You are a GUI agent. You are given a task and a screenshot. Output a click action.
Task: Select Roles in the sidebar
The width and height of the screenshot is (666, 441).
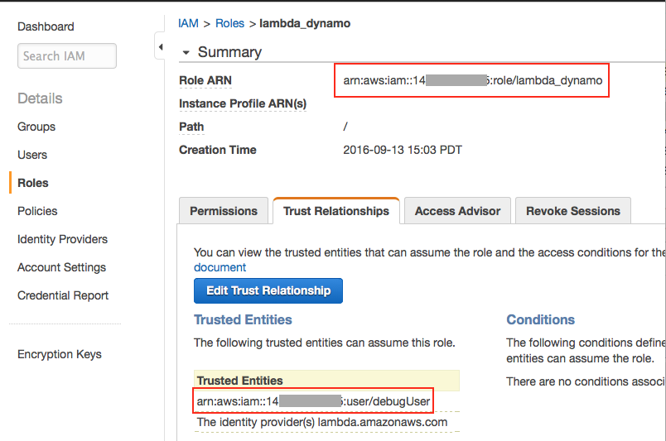pos(33,183)
